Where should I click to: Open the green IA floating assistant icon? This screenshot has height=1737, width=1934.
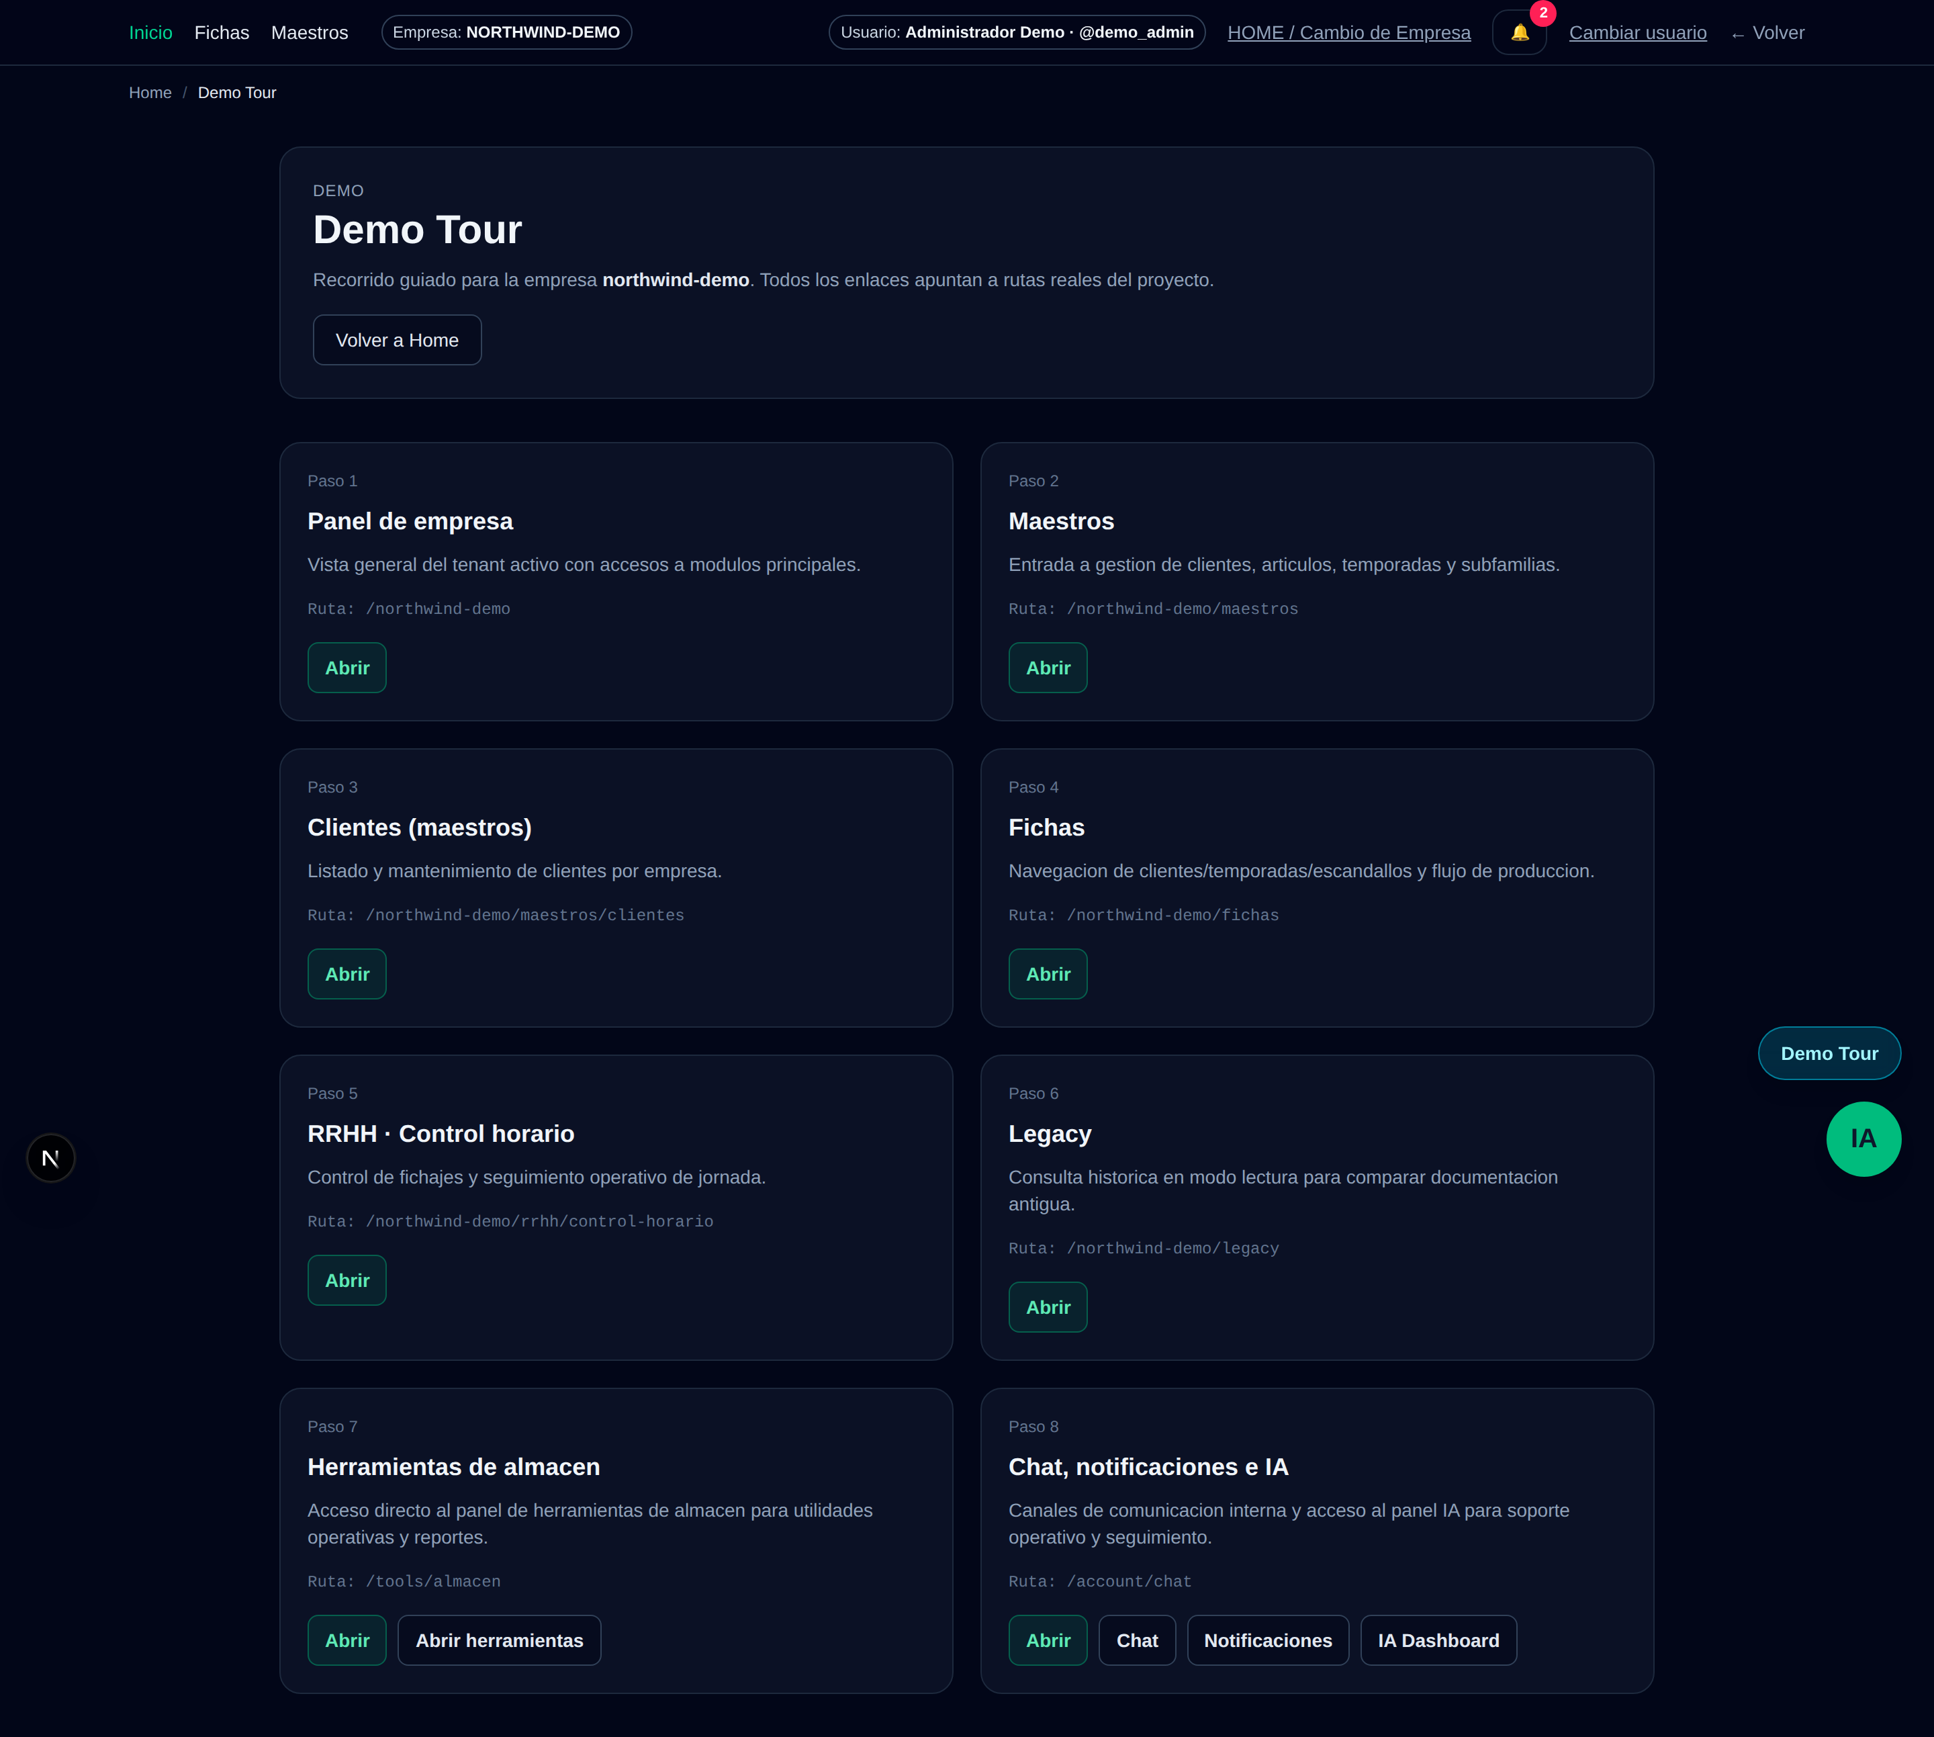point(1863,1139)
